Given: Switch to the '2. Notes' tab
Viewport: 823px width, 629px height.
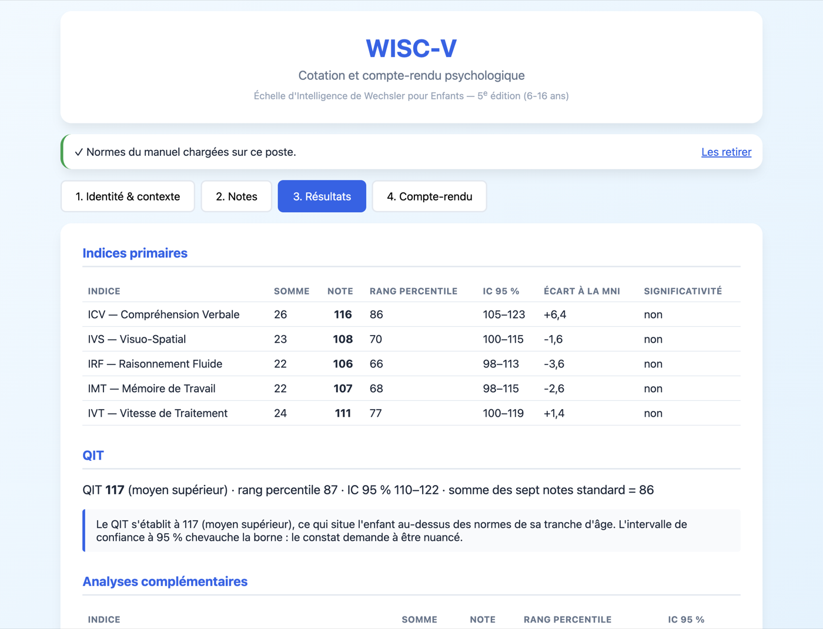Looking at the screenshot, I should 236,196.
